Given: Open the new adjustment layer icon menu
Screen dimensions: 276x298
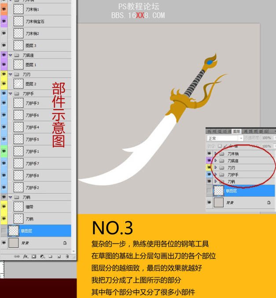Looking at the screenshot, I should click(42, 257).
